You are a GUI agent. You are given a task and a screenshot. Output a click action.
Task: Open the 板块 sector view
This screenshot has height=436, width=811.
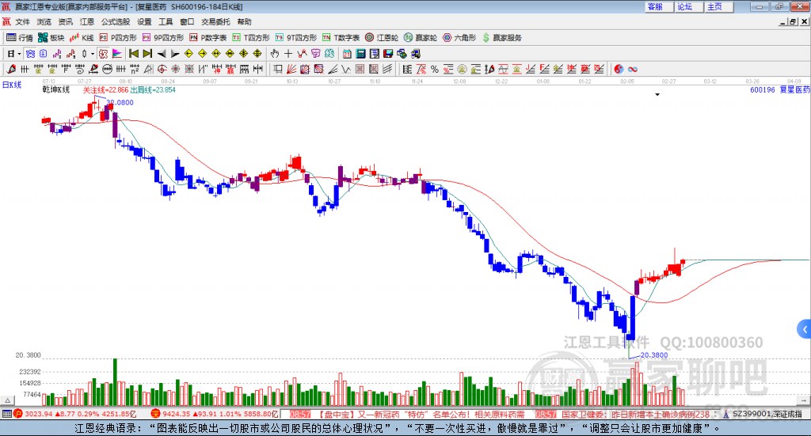pos(51,38)
